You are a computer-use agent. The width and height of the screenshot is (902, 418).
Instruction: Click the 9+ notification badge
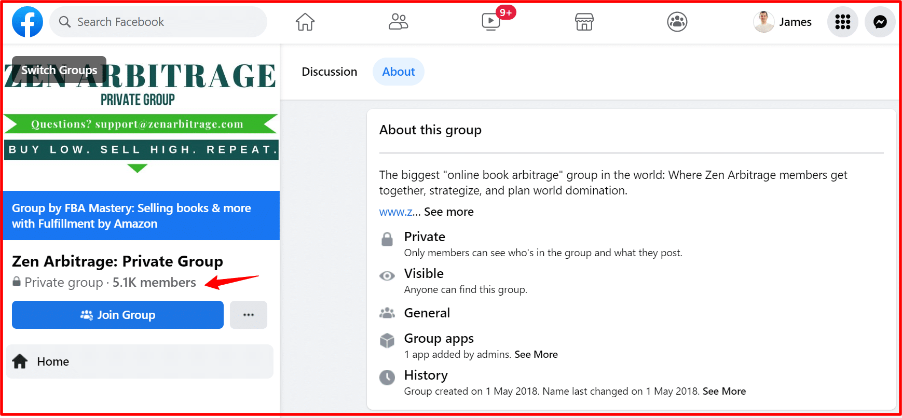coord(506,12)
